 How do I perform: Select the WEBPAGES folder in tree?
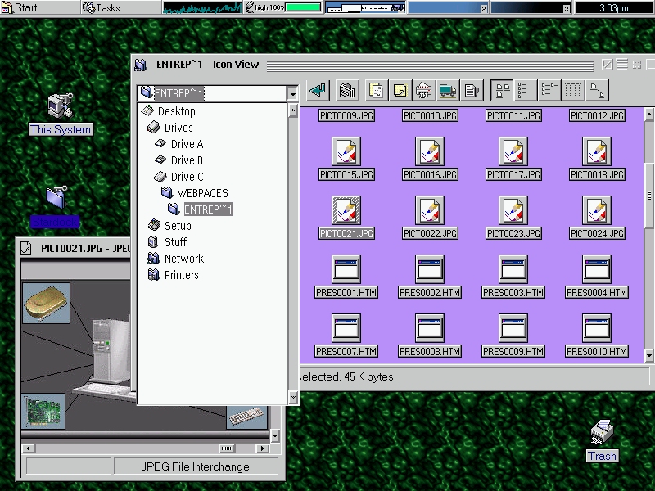tap(195, 193)
